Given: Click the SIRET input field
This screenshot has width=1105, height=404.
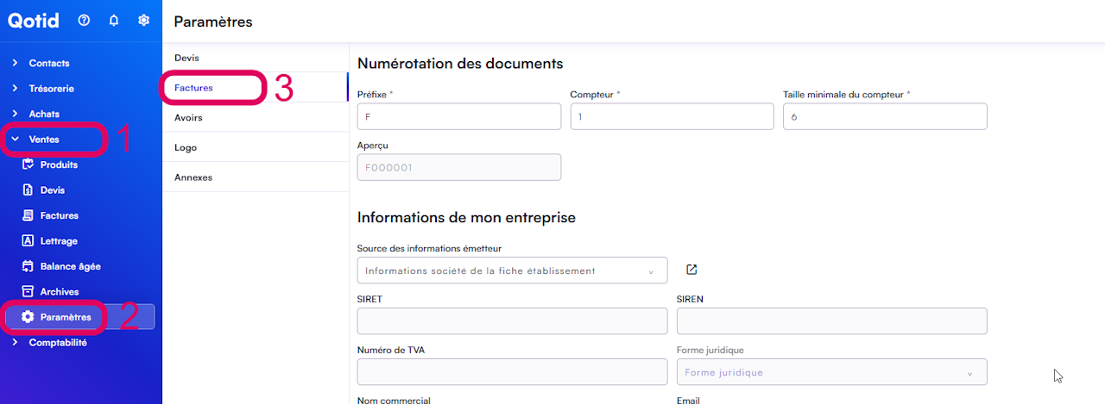Looking at the screenshot, I should tap(512, 320).
